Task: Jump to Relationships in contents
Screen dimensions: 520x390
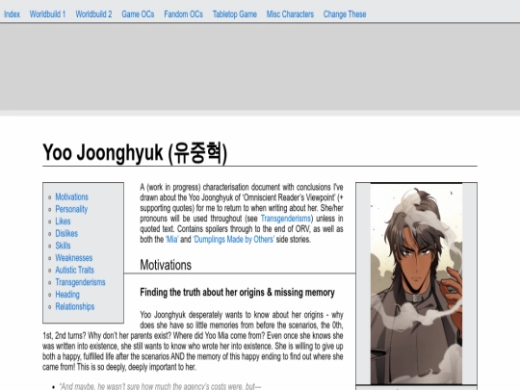Action: 74,307
